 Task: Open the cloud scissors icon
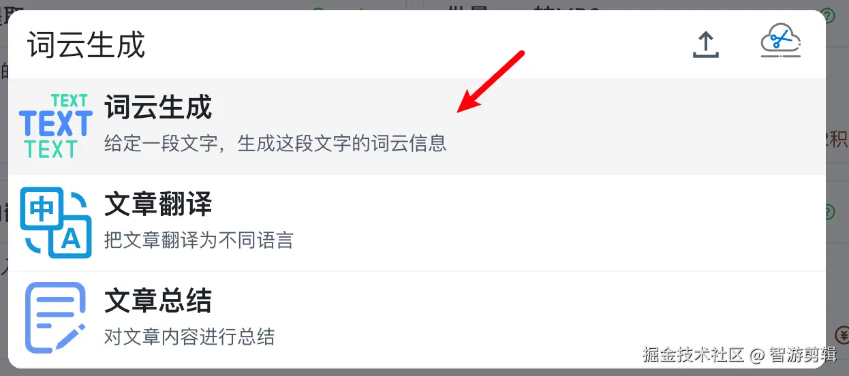781,43
